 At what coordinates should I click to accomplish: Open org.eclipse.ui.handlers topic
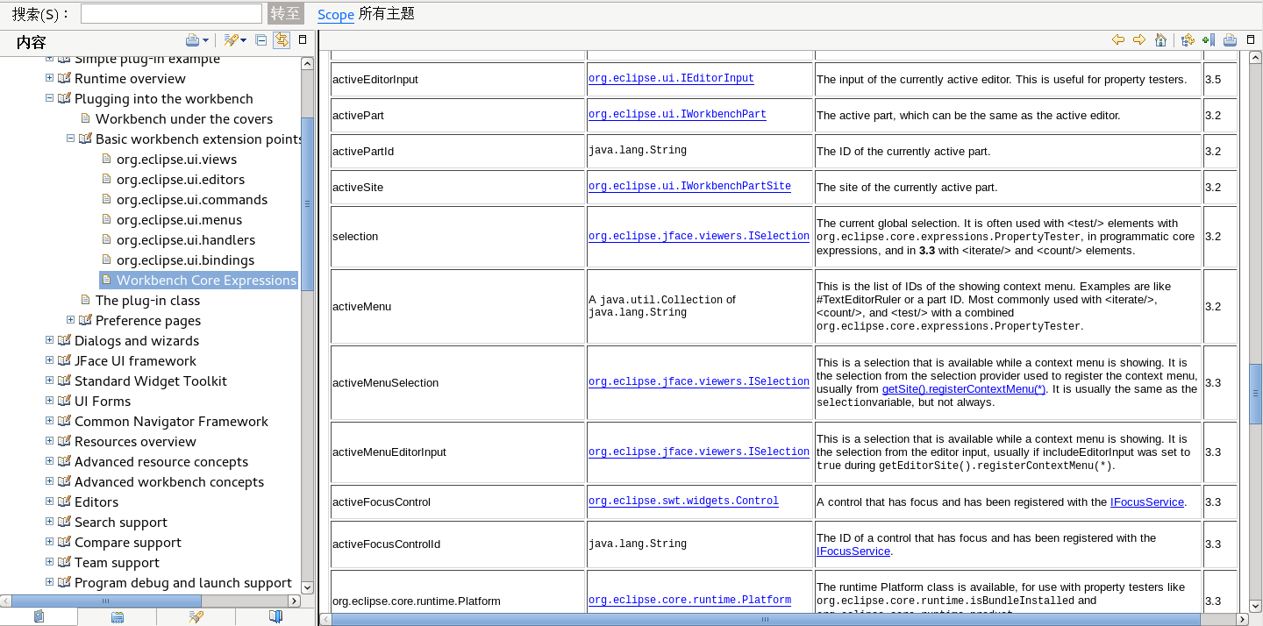(x=186, y=239)
